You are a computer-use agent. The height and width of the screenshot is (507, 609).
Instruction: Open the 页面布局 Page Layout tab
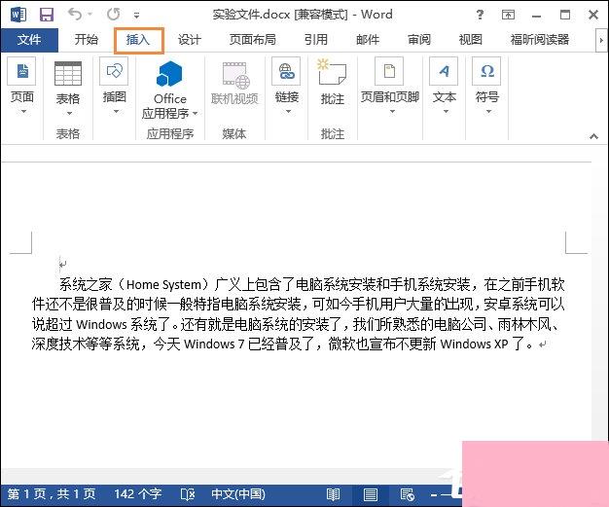(253, 40)
